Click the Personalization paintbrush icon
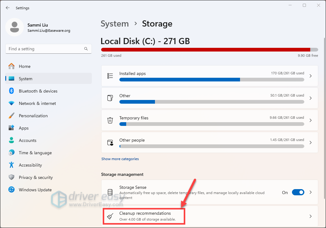The height and width of the screenshot is (228, 326). (11, 116)
